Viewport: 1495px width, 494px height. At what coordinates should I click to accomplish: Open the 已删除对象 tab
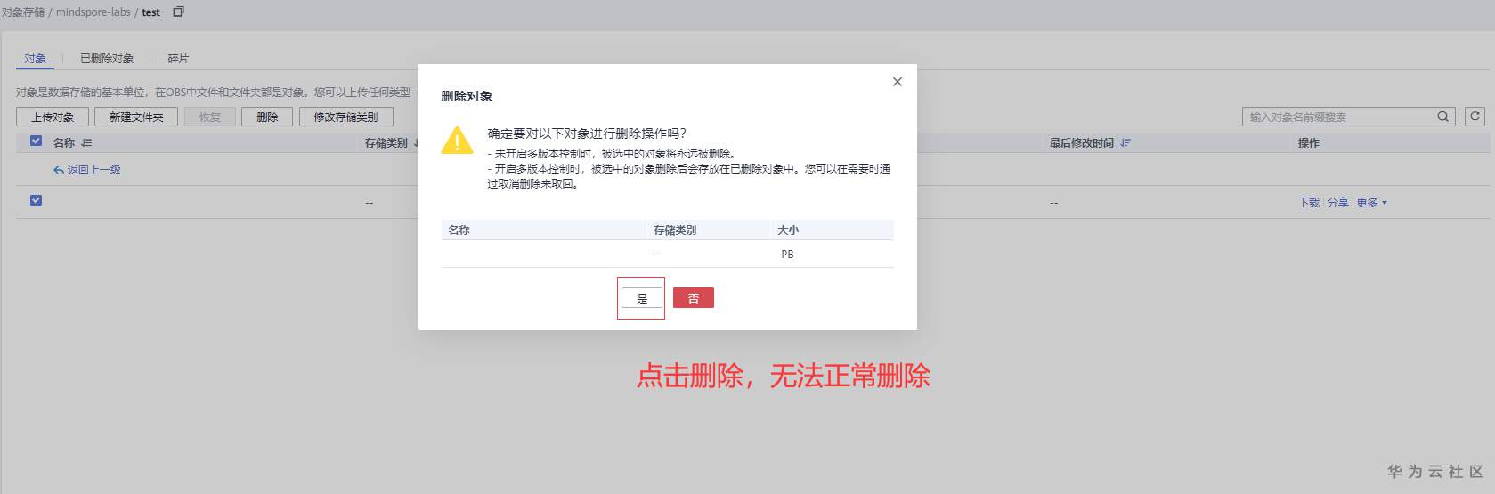(x=107, y=59)
